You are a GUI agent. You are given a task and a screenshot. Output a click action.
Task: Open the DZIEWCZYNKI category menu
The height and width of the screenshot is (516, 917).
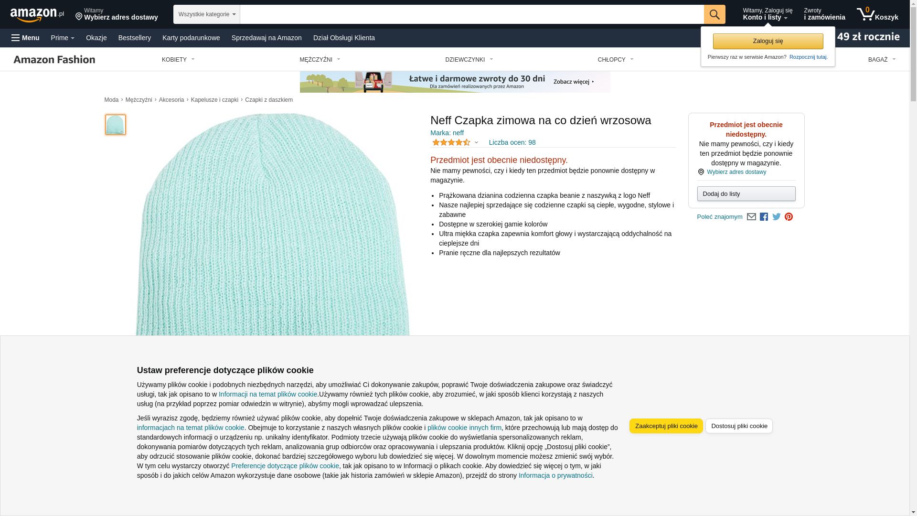point(469,60)
